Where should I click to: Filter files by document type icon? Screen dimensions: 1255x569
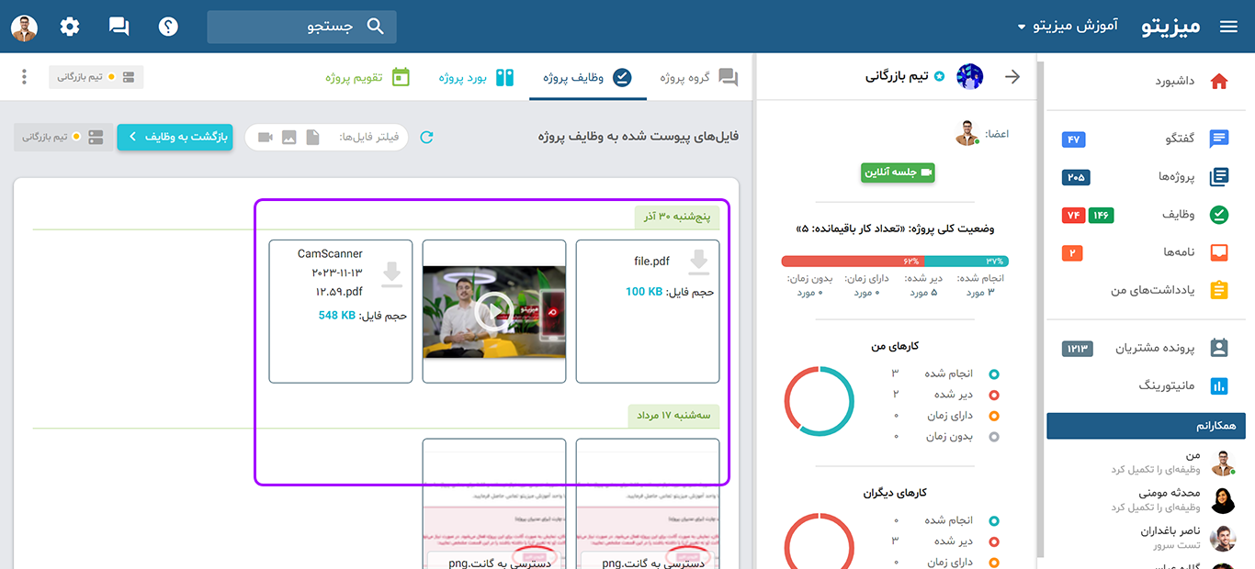pyautogui.click(x=313, y=137)
